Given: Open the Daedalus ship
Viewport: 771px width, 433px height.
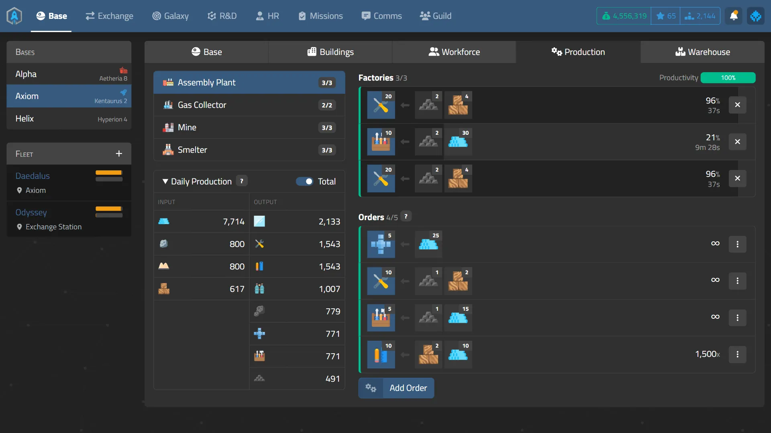Looking at the screenshot, I should click(x=33, y=176).
